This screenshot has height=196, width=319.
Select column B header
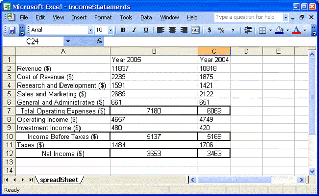pyautogui.click(x=154, y=51)
